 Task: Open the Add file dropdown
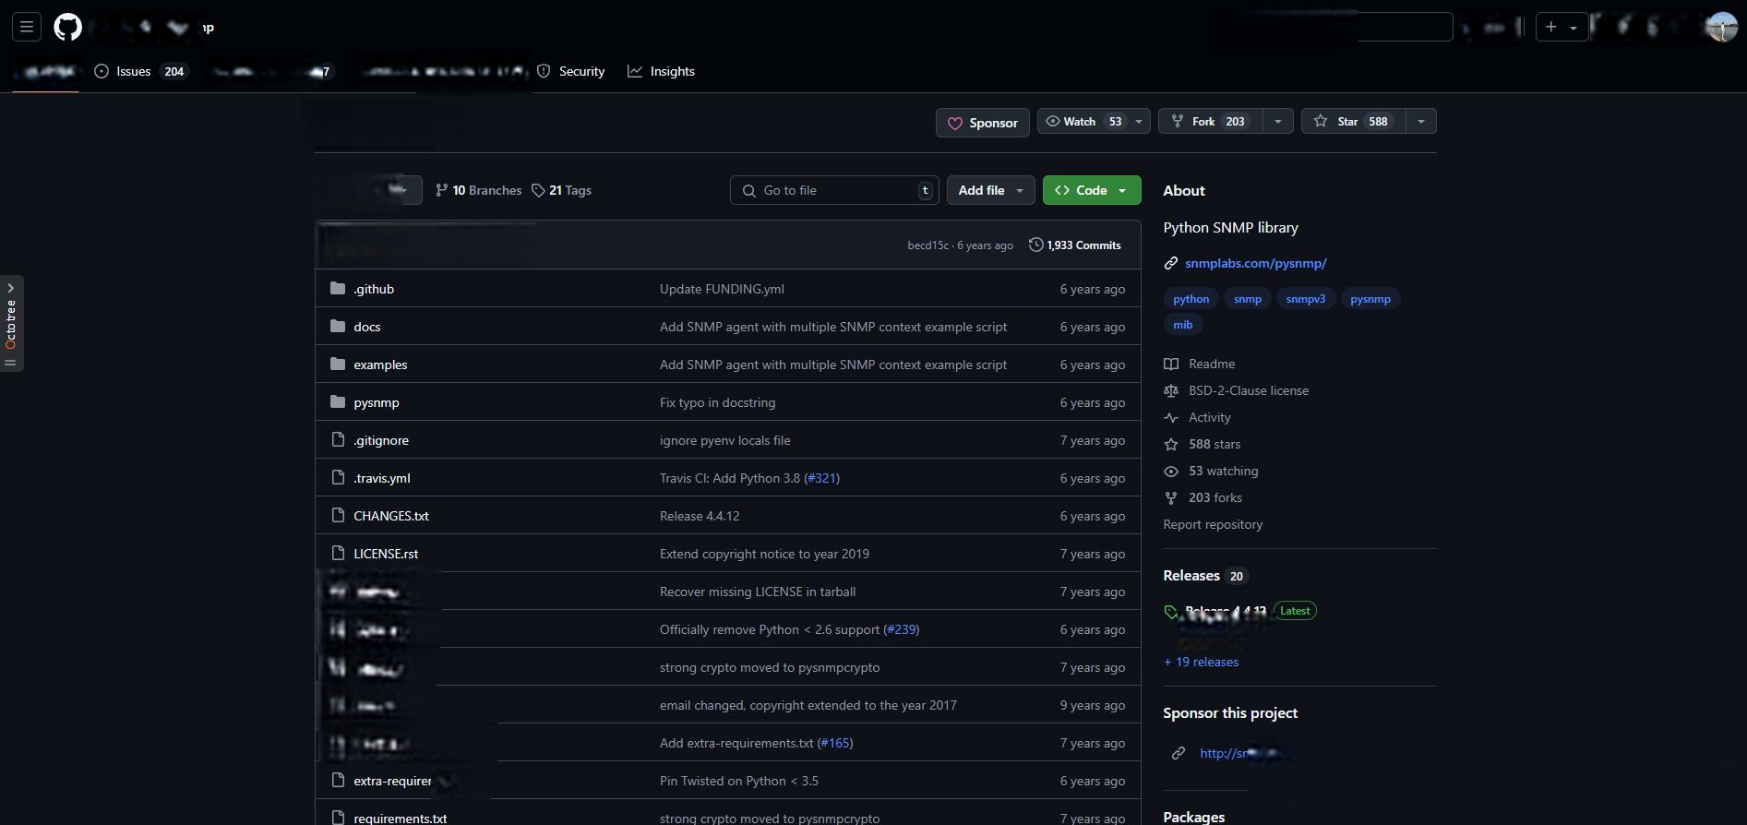click(x=990, y=190)
